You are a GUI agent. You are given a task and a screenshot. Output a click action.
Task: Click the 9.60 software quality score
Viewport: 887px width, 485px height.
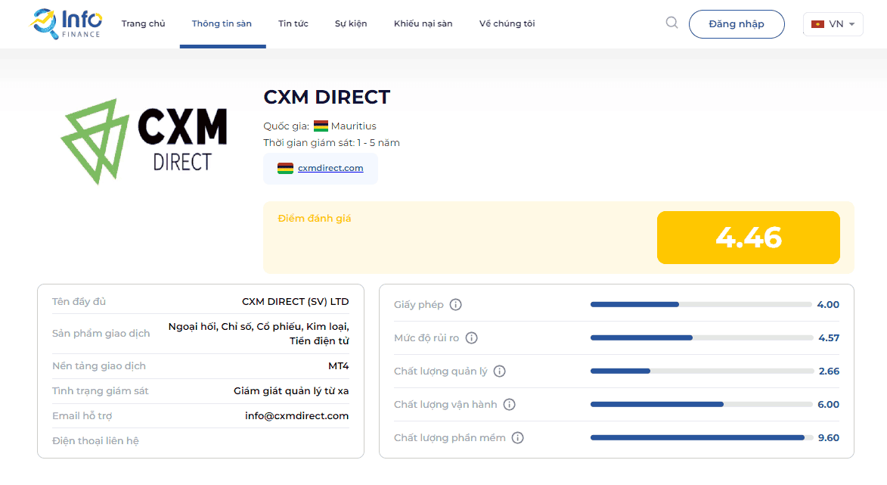click(829, 438)
